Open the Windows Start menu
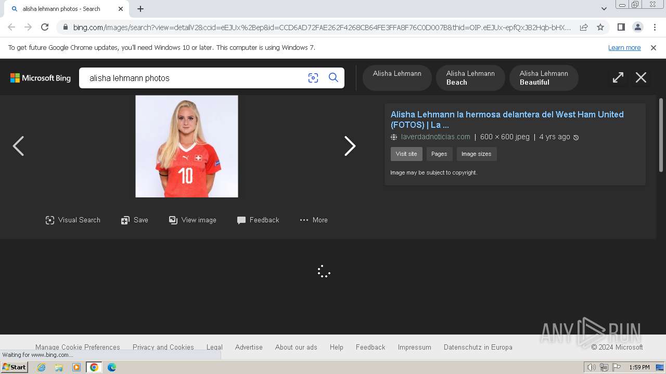The height and width of the screenshot is (374, 666). pyautogui.click(x=15, y=367)
